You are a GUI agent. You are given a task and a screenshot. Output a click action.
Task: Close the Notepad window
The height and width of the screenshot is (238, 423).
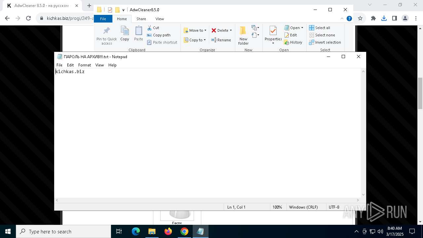(359, 57)
